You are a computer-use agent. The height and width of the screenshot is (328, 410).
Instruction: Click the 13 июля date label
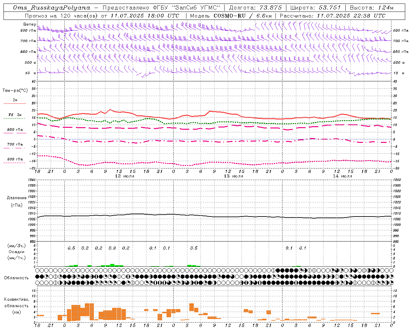coord(234,176)
